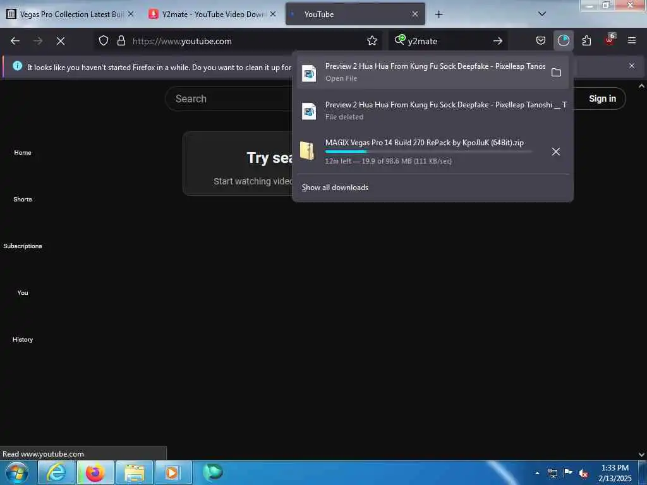647x485 pixels.
Task: Click the Show desktop strip beside the clock
Action: (x=643, y=472)
